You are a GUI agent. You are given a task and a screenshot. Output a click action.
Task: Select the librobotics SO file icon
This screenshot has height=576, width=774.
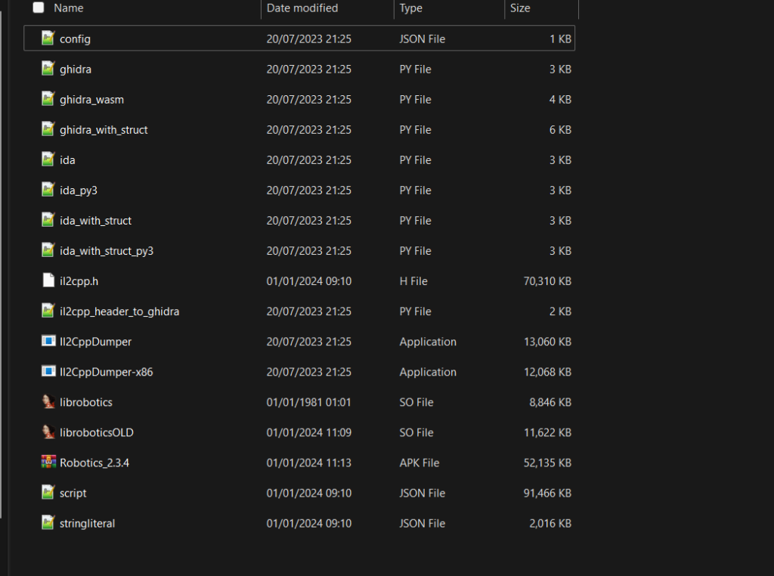(x=48, y=402)
